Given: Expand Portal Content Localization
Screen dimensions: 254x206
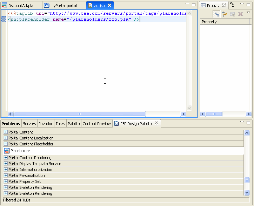Looking at the screenshot, I should click(6, 138).
